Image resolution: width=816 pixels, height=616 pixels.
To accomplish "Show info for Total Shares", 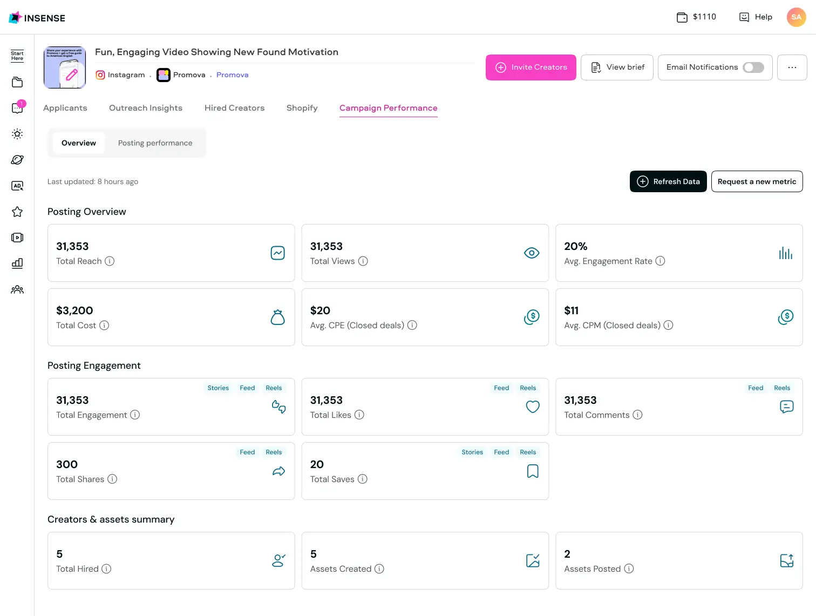I will coord(112,479).
